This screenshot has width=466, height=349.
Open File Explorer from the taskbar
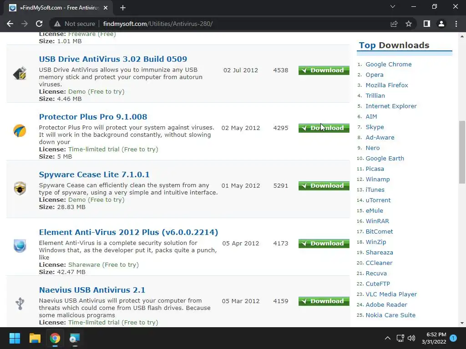click(x=35, y=338)
